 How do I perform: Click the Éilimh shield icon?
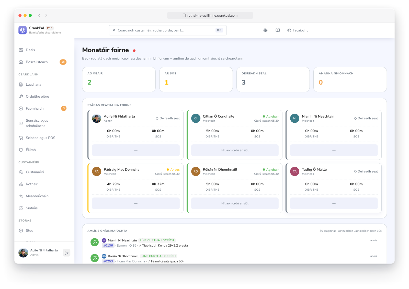tap(21, 150)
